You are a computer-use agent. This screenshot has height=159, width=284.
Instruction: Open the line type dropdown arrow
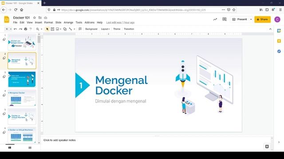[x=74, y=29]
